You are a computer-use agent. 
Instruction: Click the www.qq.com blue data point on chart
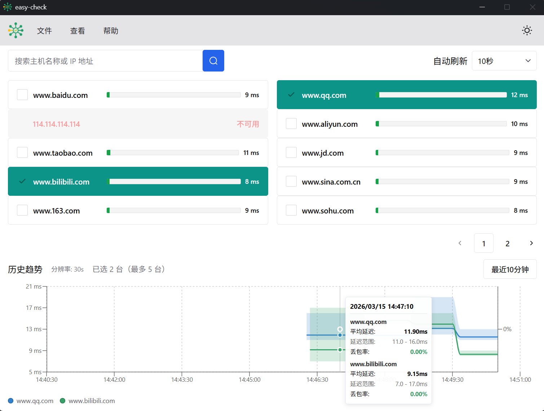point(340,335)
